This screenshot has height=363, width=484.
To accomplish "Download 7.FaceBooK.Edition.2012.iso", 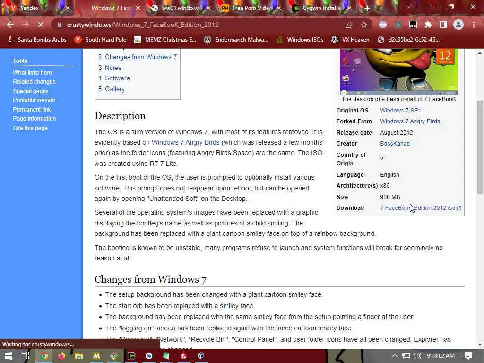I will (420, 208).
